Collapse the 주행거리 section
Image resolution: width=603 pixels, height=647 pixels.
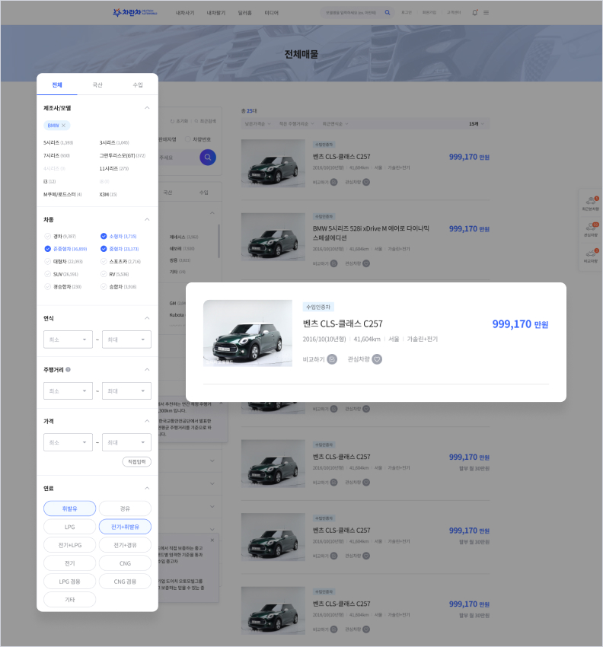147,370
